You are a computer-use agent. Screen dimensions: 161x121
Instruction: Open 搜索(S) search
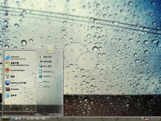(x=45, y=82)
